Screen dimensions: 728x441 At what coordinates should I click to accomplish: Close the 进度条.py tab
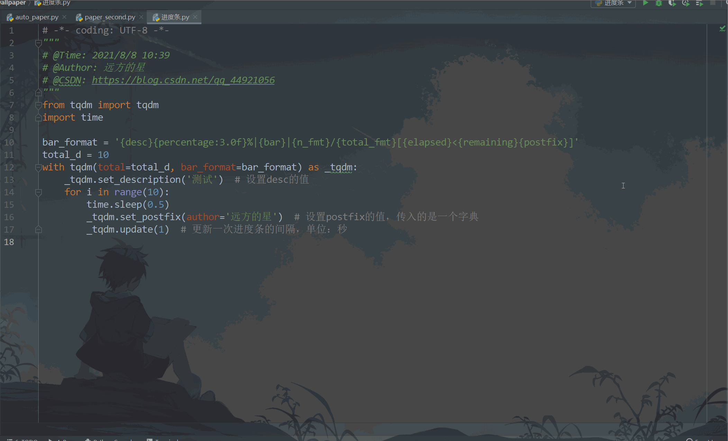tap(195, 17)
